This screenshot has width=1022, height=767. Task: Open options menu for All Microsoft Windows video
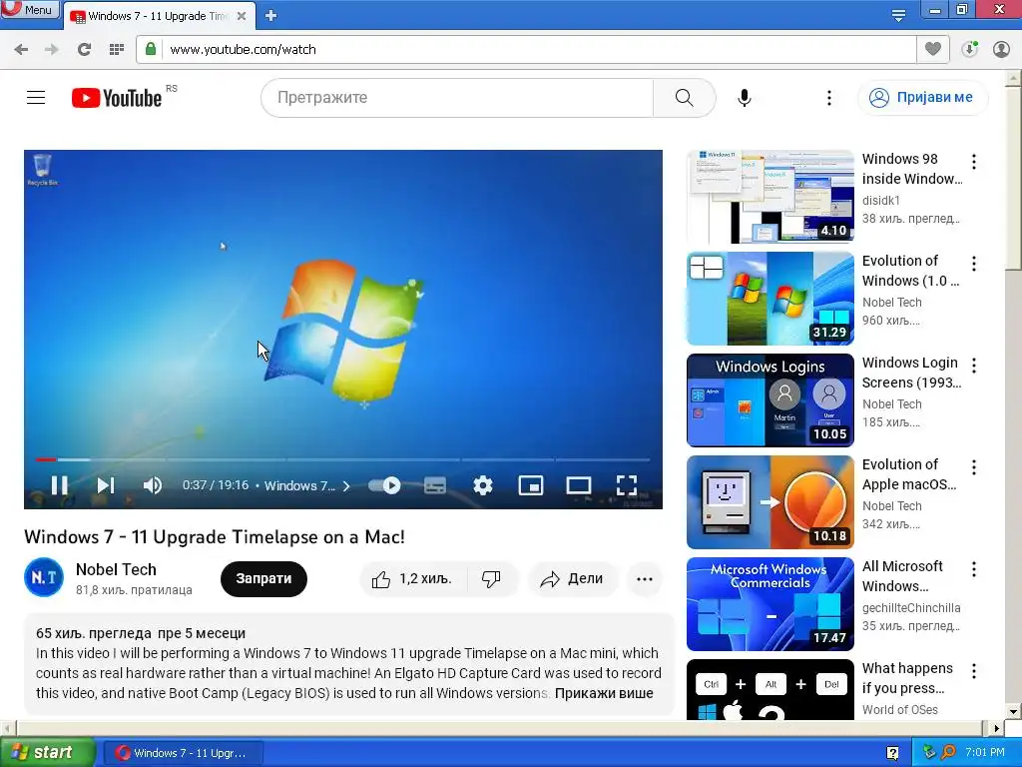click(x=974, y=569)
